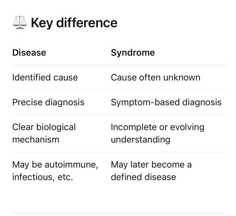Click the "Key difference" heading text
The width and height of the screenshot is (236, 216).
click(x=74, y=23)
